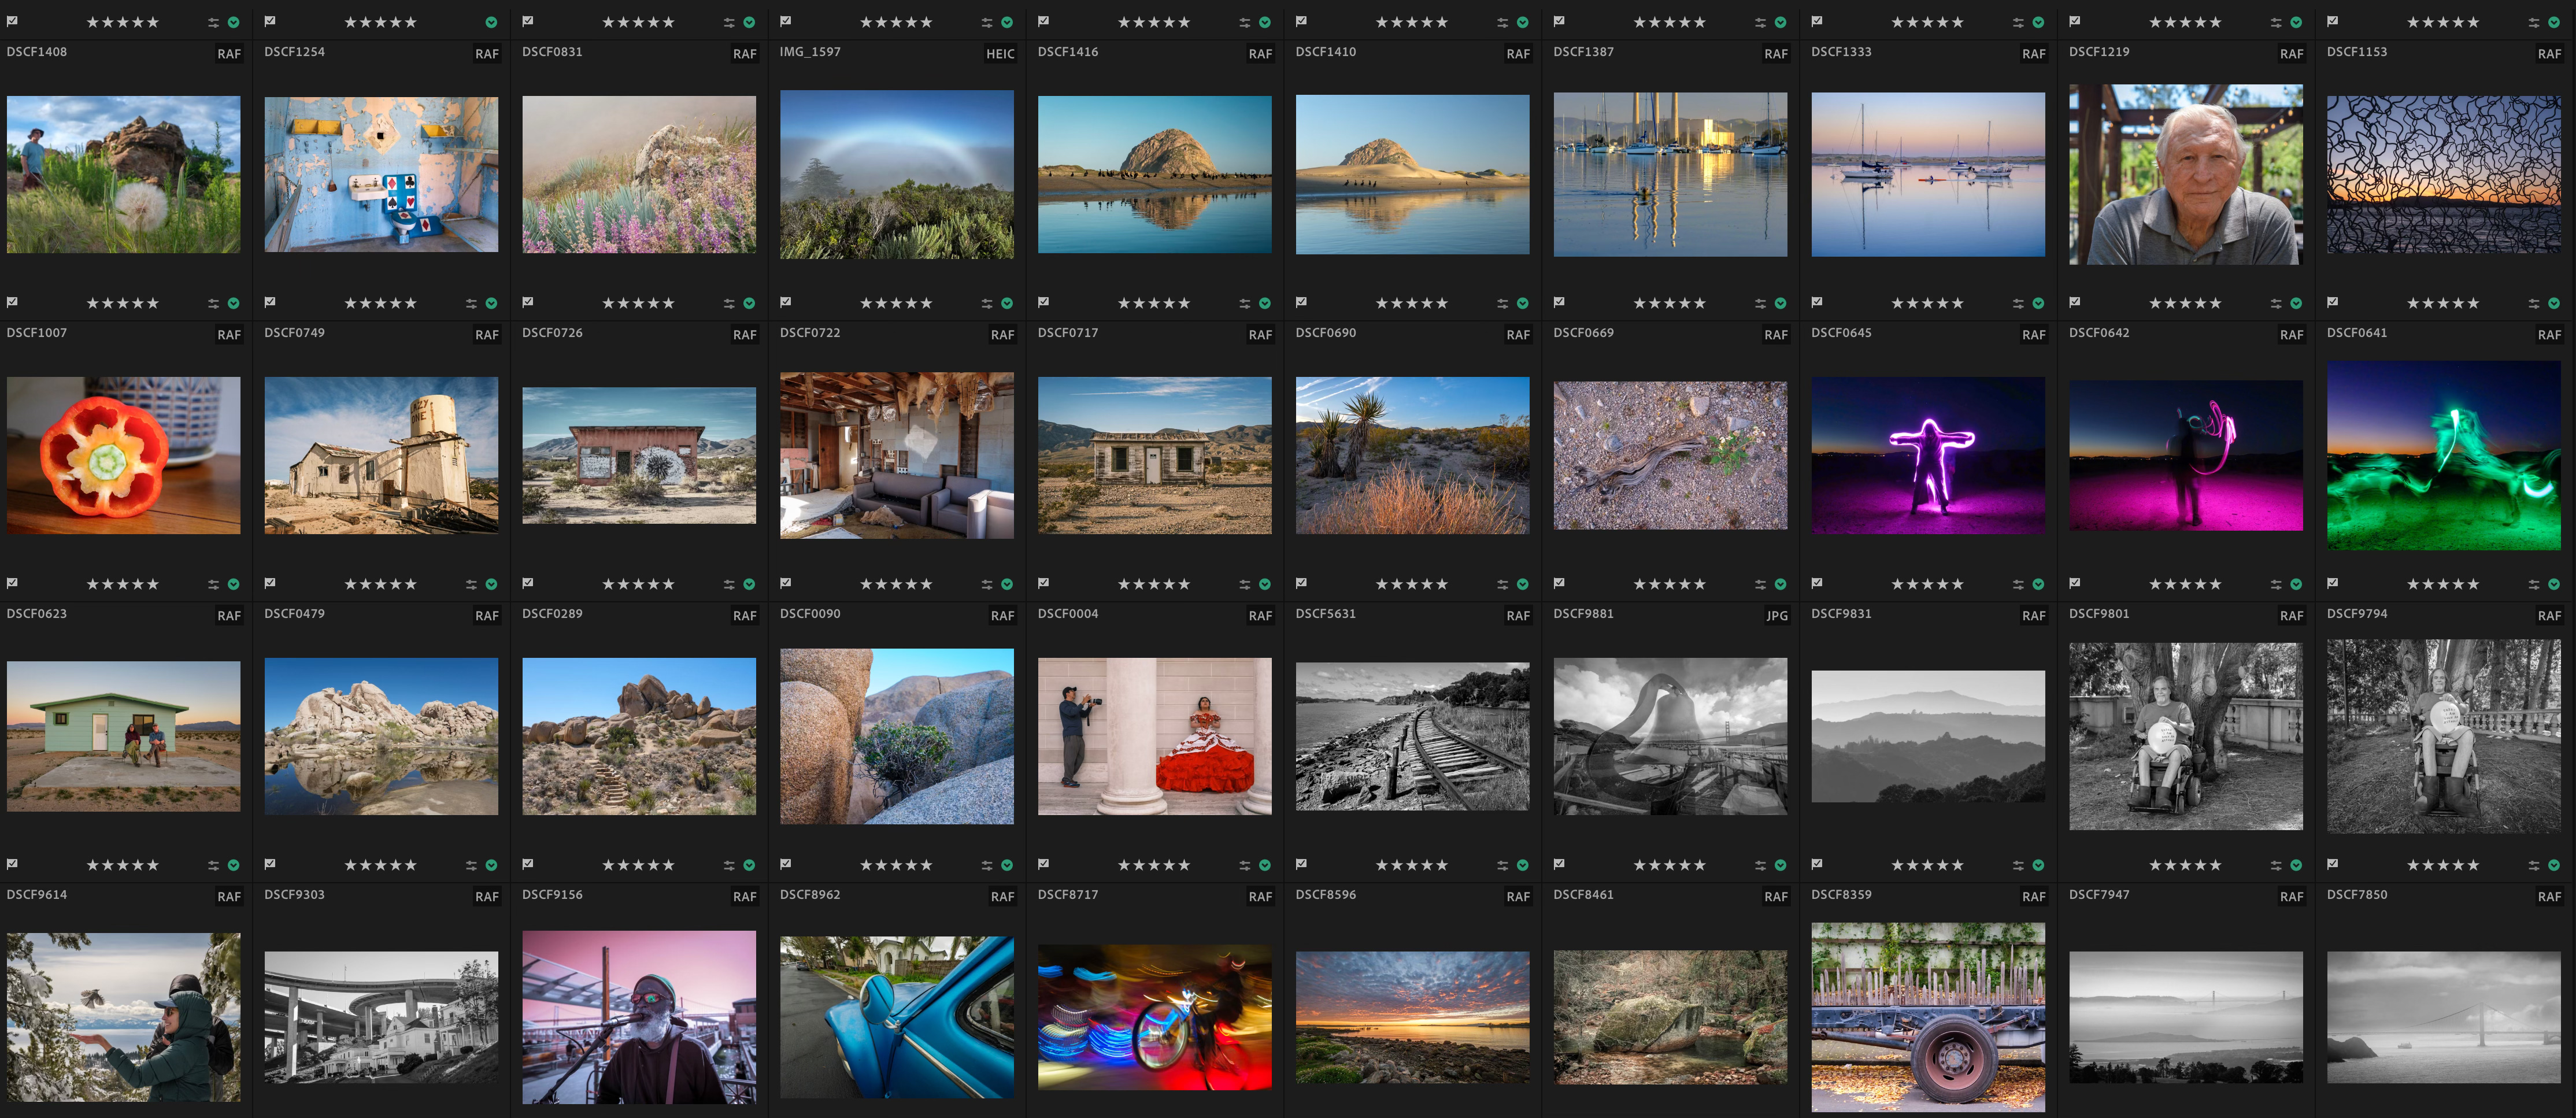The image size is (2576, 1118).
Task: Select the blue vintage car photo DSCF8962
Action: 896,1017
